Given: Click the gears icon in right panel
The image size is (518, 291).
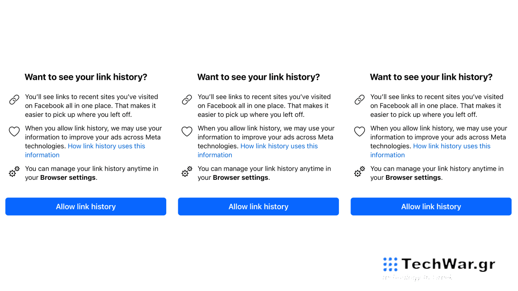Looking at the screenshot, I should (360, 172).
